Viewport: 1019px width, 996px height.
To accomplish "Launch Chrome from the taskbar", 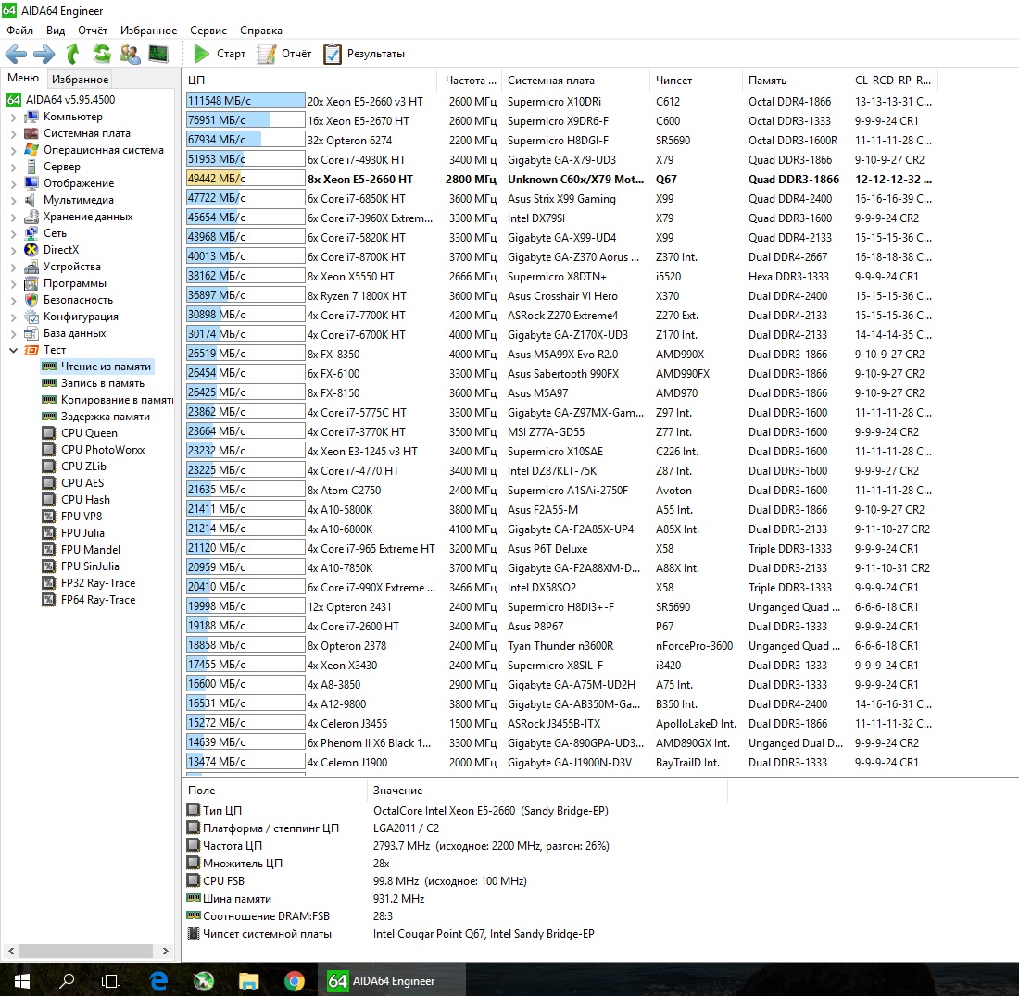I will click(x=294, y=980).
